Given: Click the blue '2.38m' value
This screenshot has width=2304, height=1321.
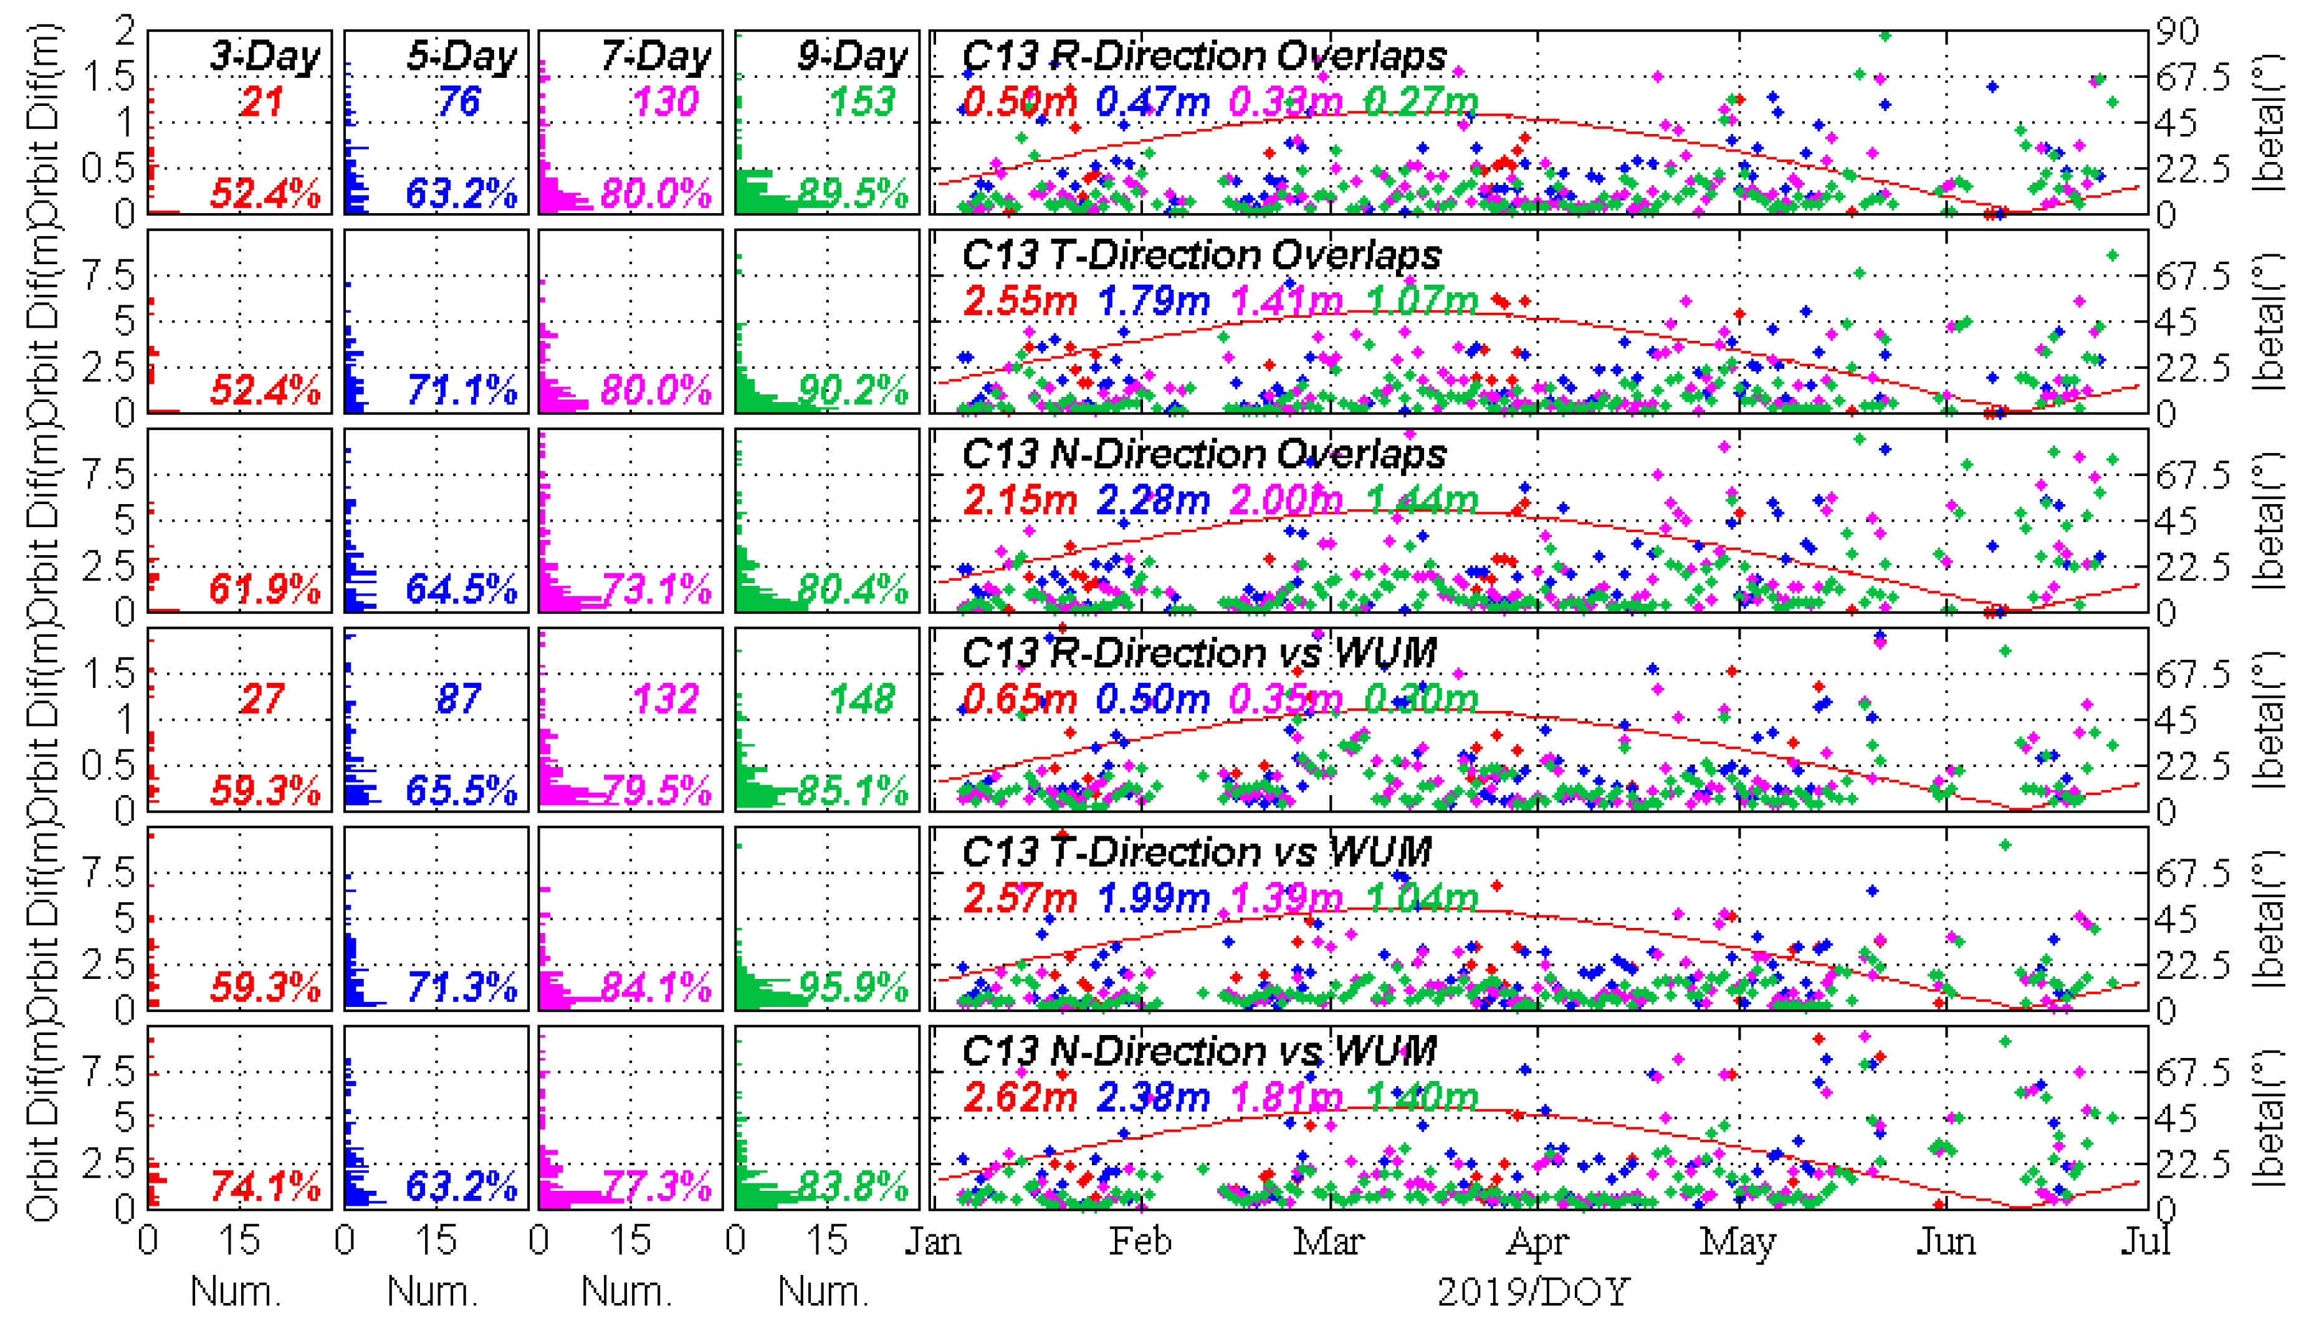Looking at the screenshot, I should click(1152, 1097).
